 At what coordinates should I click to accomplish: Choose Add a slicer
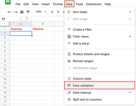tap(100, 43)
